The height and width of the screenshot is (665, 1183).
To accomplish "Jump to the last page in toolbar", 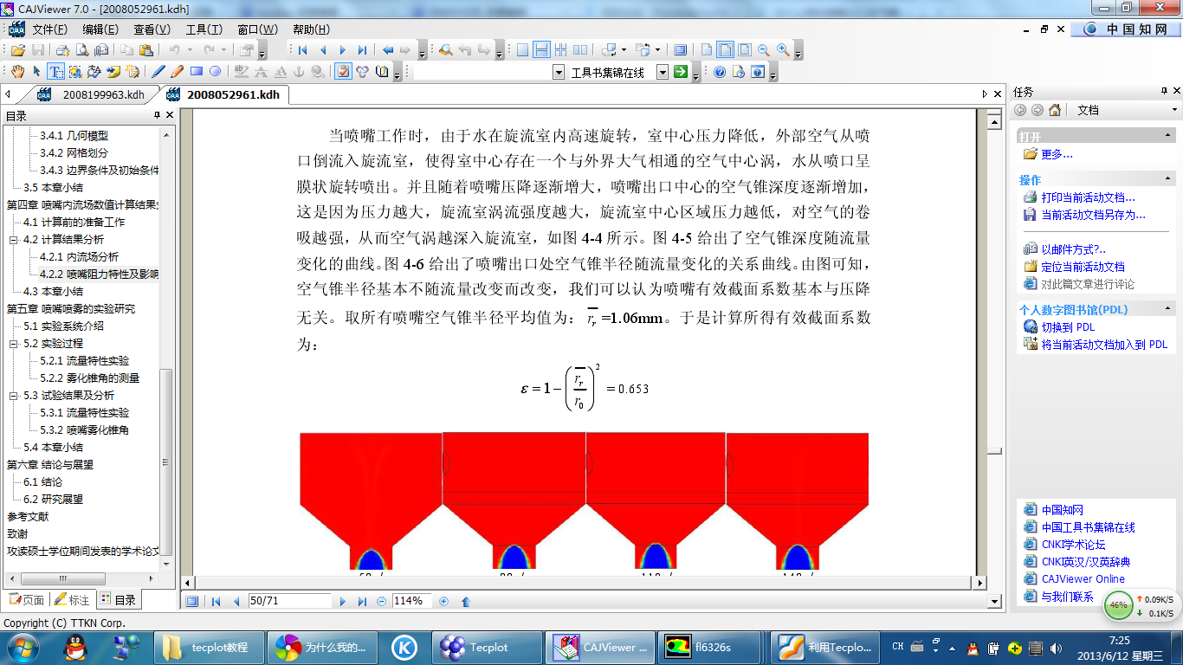I will tap(362, 50).
